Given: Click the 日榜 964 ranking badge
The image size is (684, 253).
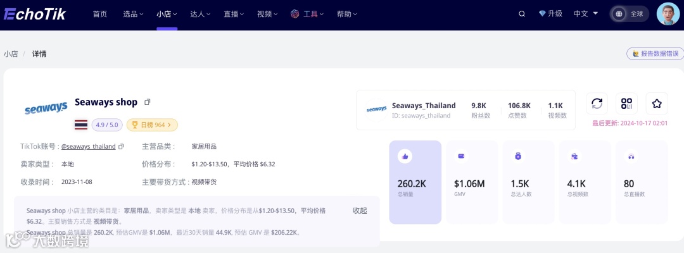Looking at the screenshot, I should 152,125.
